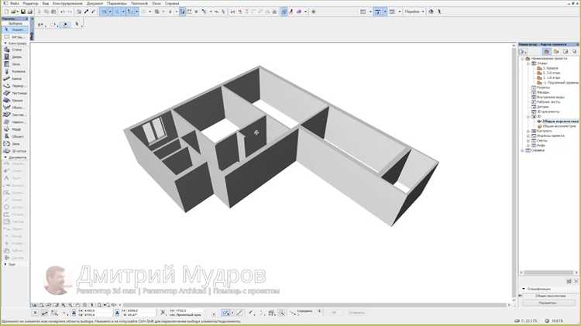Toggle the highlighted selection-geometry button in the info box
Image resolution: width=581 pixels, height=326 pixels.
(x=66, y=25)
